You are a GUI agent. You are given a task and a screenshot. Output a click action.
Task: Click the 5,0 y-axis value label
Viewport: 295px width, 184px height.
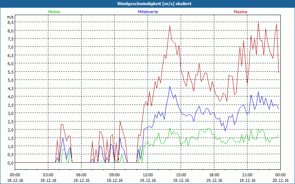pos(11,80)
